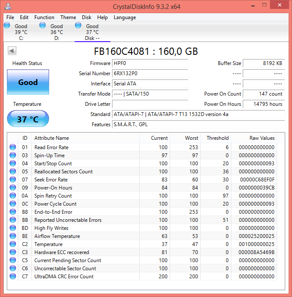
Task: Click the Interface field showing Serial ATA
Action: tap(150, 84)
